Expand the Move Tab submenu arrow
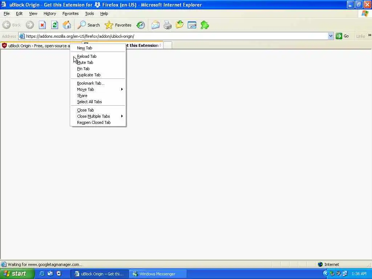This screenshot has width=372, height=279. [x=122, y=89]
